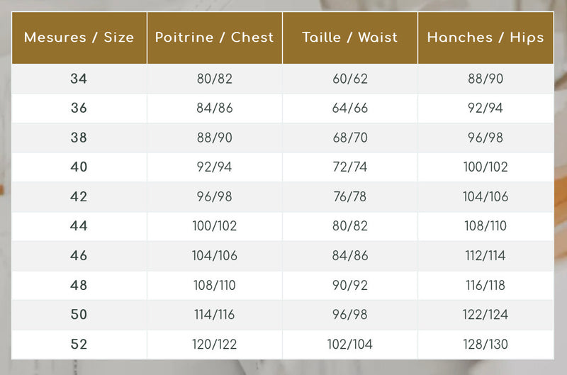Click chest value 114/116

pyautogui.click(x=215, y=314)
